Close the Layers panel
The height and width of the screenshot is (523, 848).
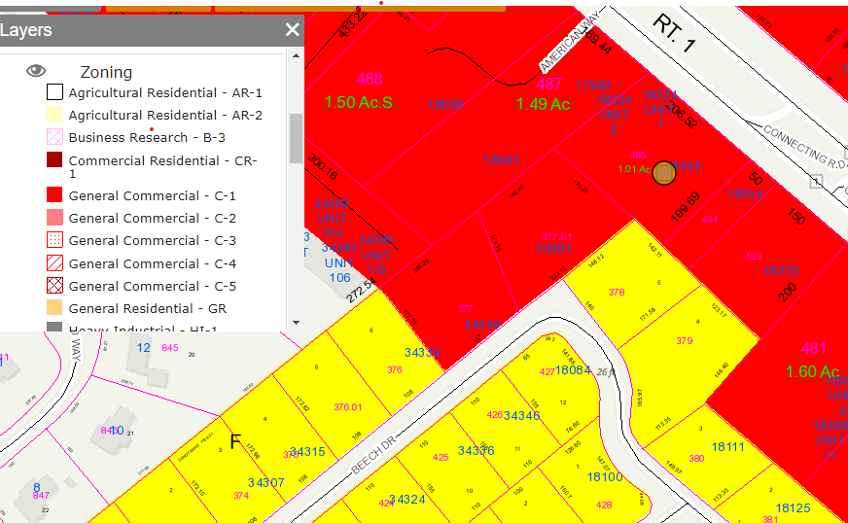[x=292, y=30]
